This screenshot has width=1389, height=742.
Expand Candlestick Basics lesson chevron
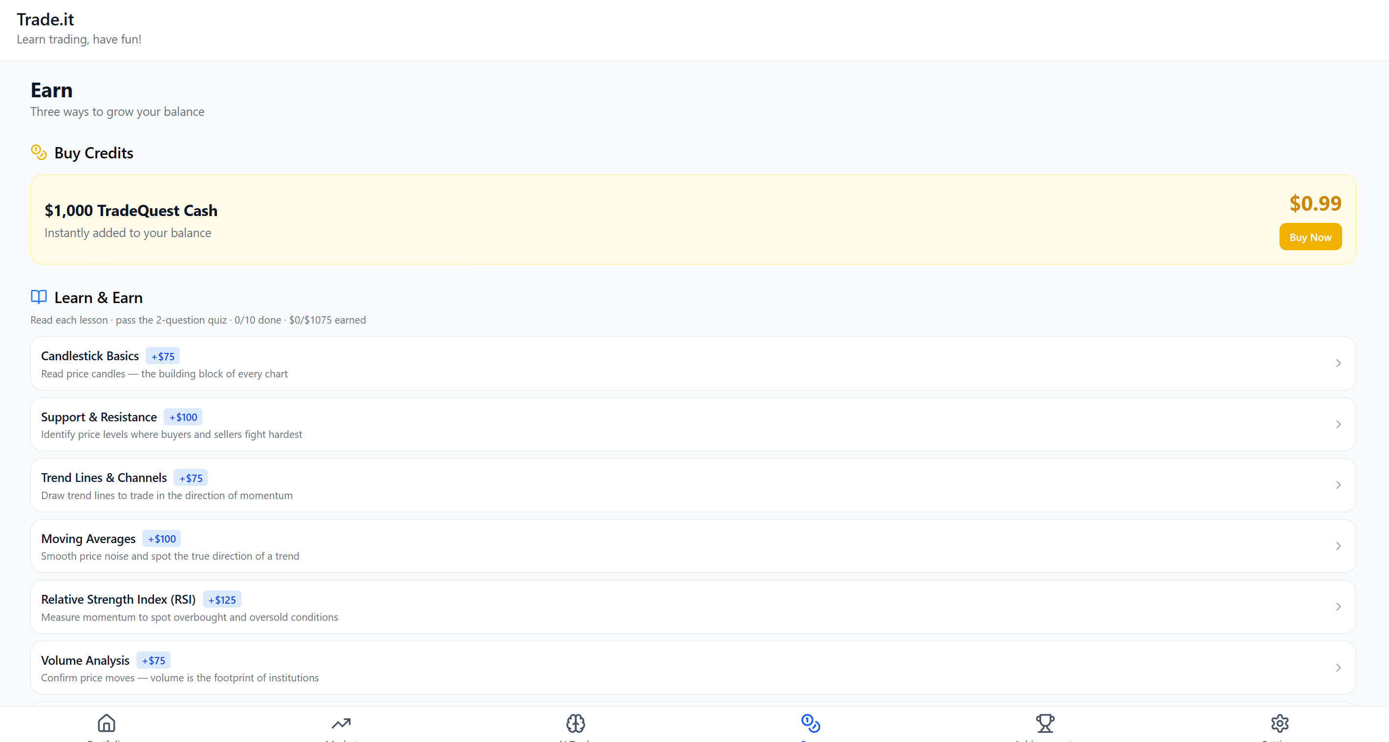tap(1338, 364)
